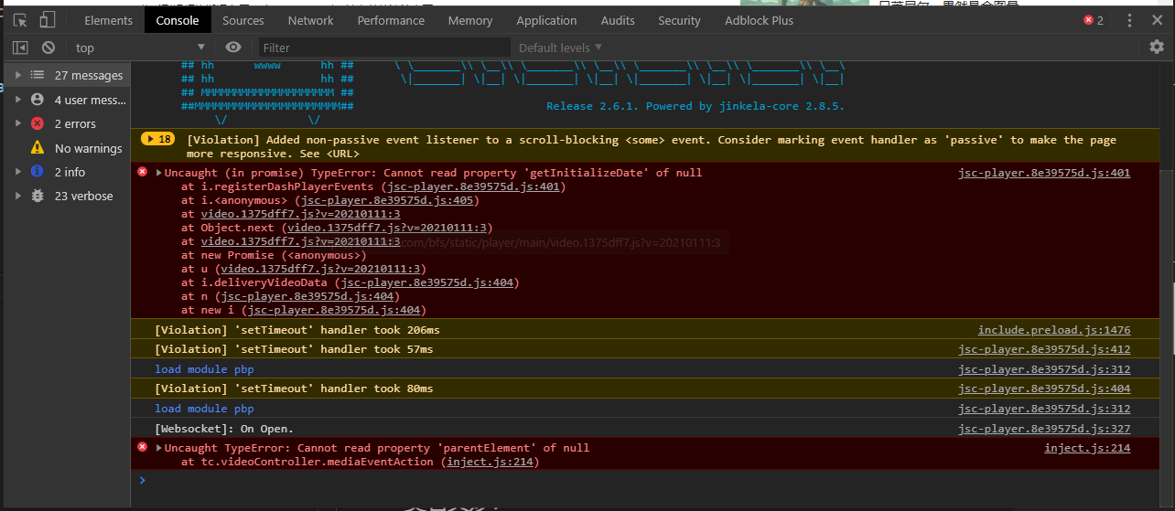Click the 'setTimeout' handler took 80ms message
This screenshot has height=511, width=1175.
294,389
